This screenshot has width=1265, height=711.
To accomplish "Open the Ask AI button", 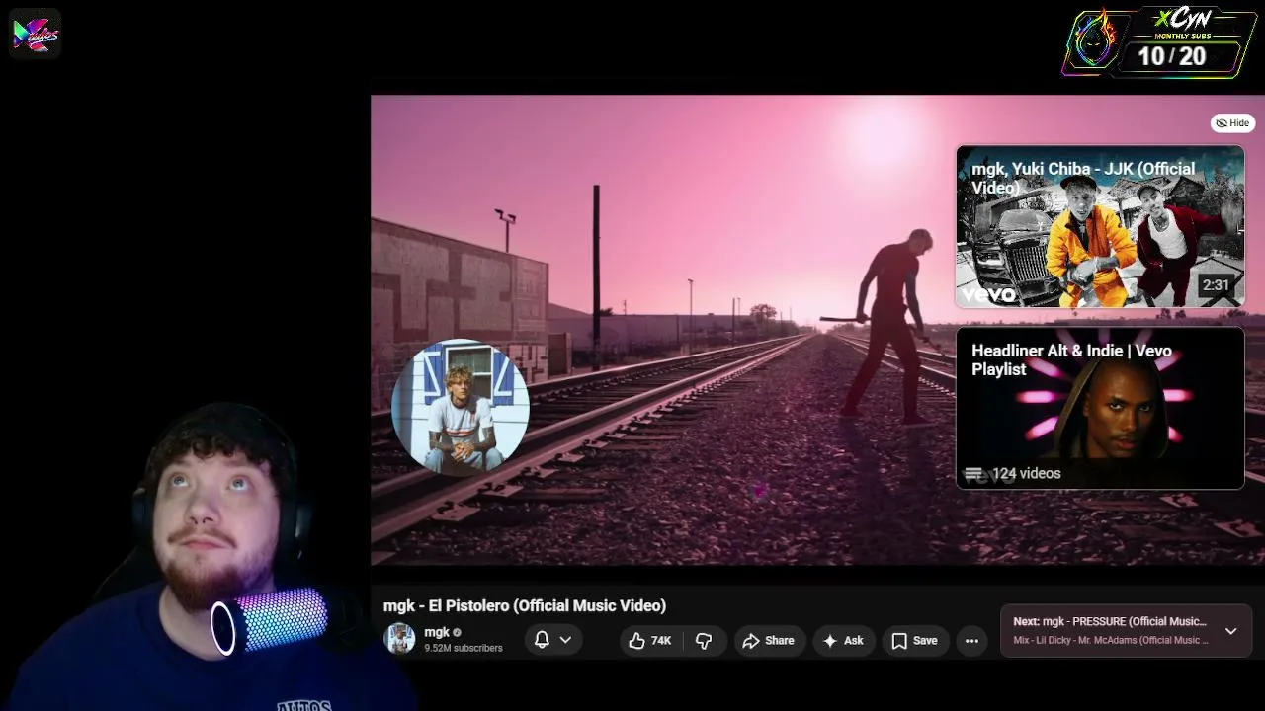I will 843,641.
